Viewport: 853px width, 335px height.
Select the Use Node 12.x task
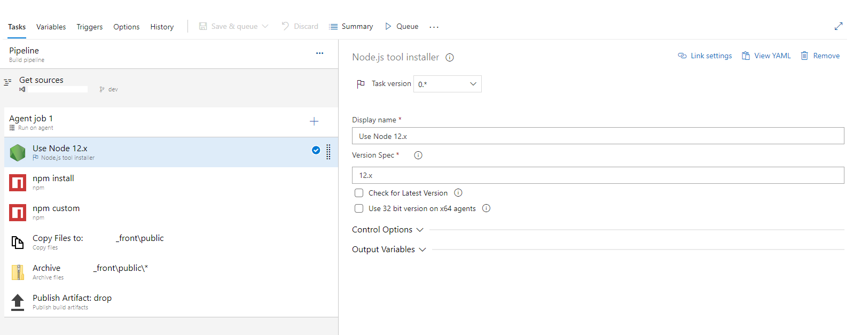(x=171, y=152)
